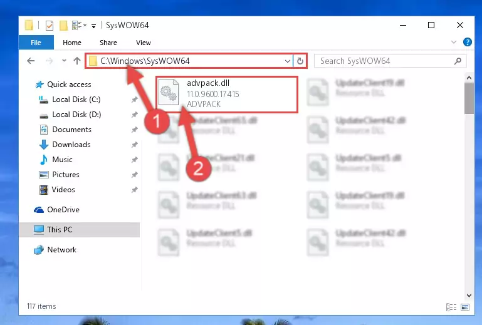
Task: Click the pin icon beside Pictures
Action: [134, 175]
